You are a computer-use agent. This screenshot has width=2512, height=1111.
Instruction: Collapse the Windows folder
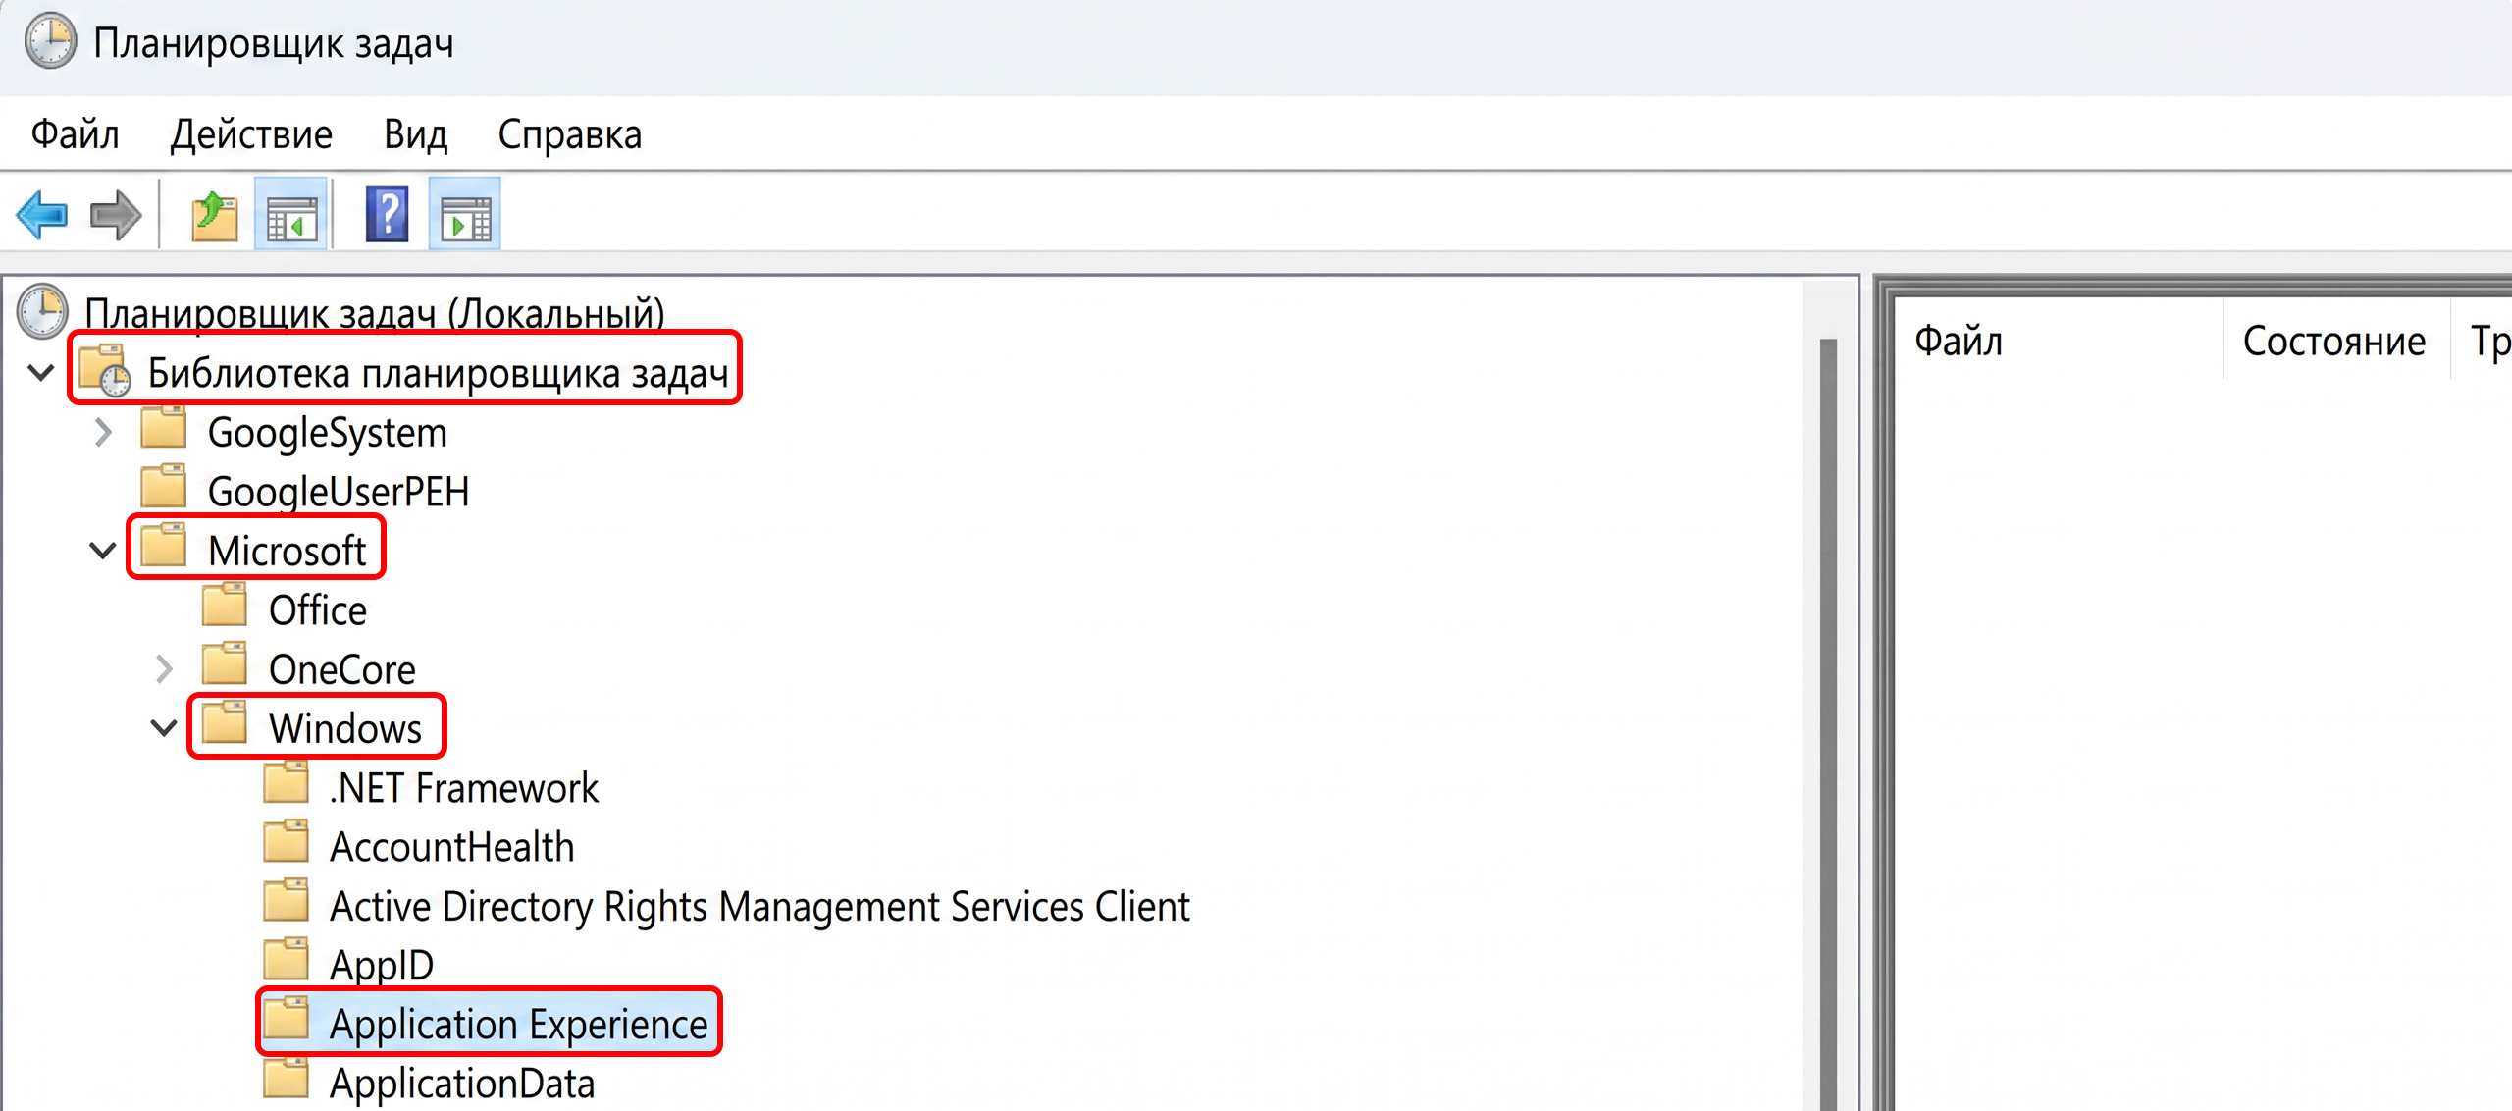click(x=164, y=728)
